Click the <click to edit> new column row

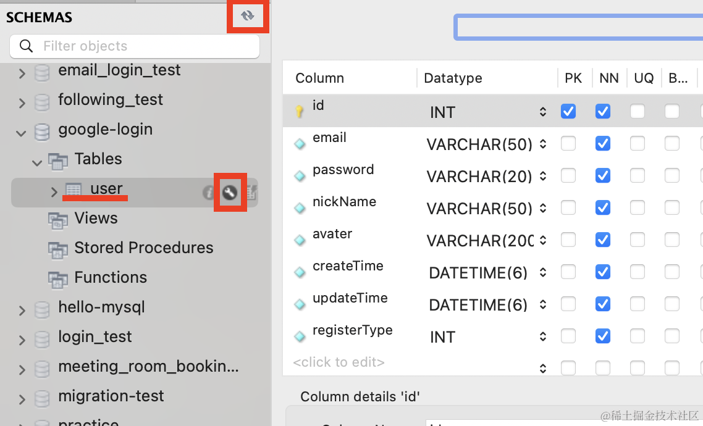tap(339, 362)
